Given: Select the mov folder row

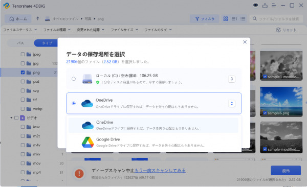Looking at the screenshot, I should (33, 163).
